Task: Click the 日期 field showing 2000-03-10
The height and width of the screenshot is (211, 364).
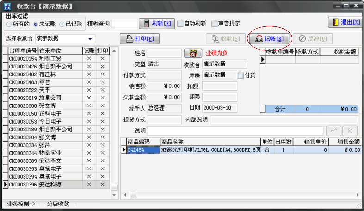Action: pos(220,108)
